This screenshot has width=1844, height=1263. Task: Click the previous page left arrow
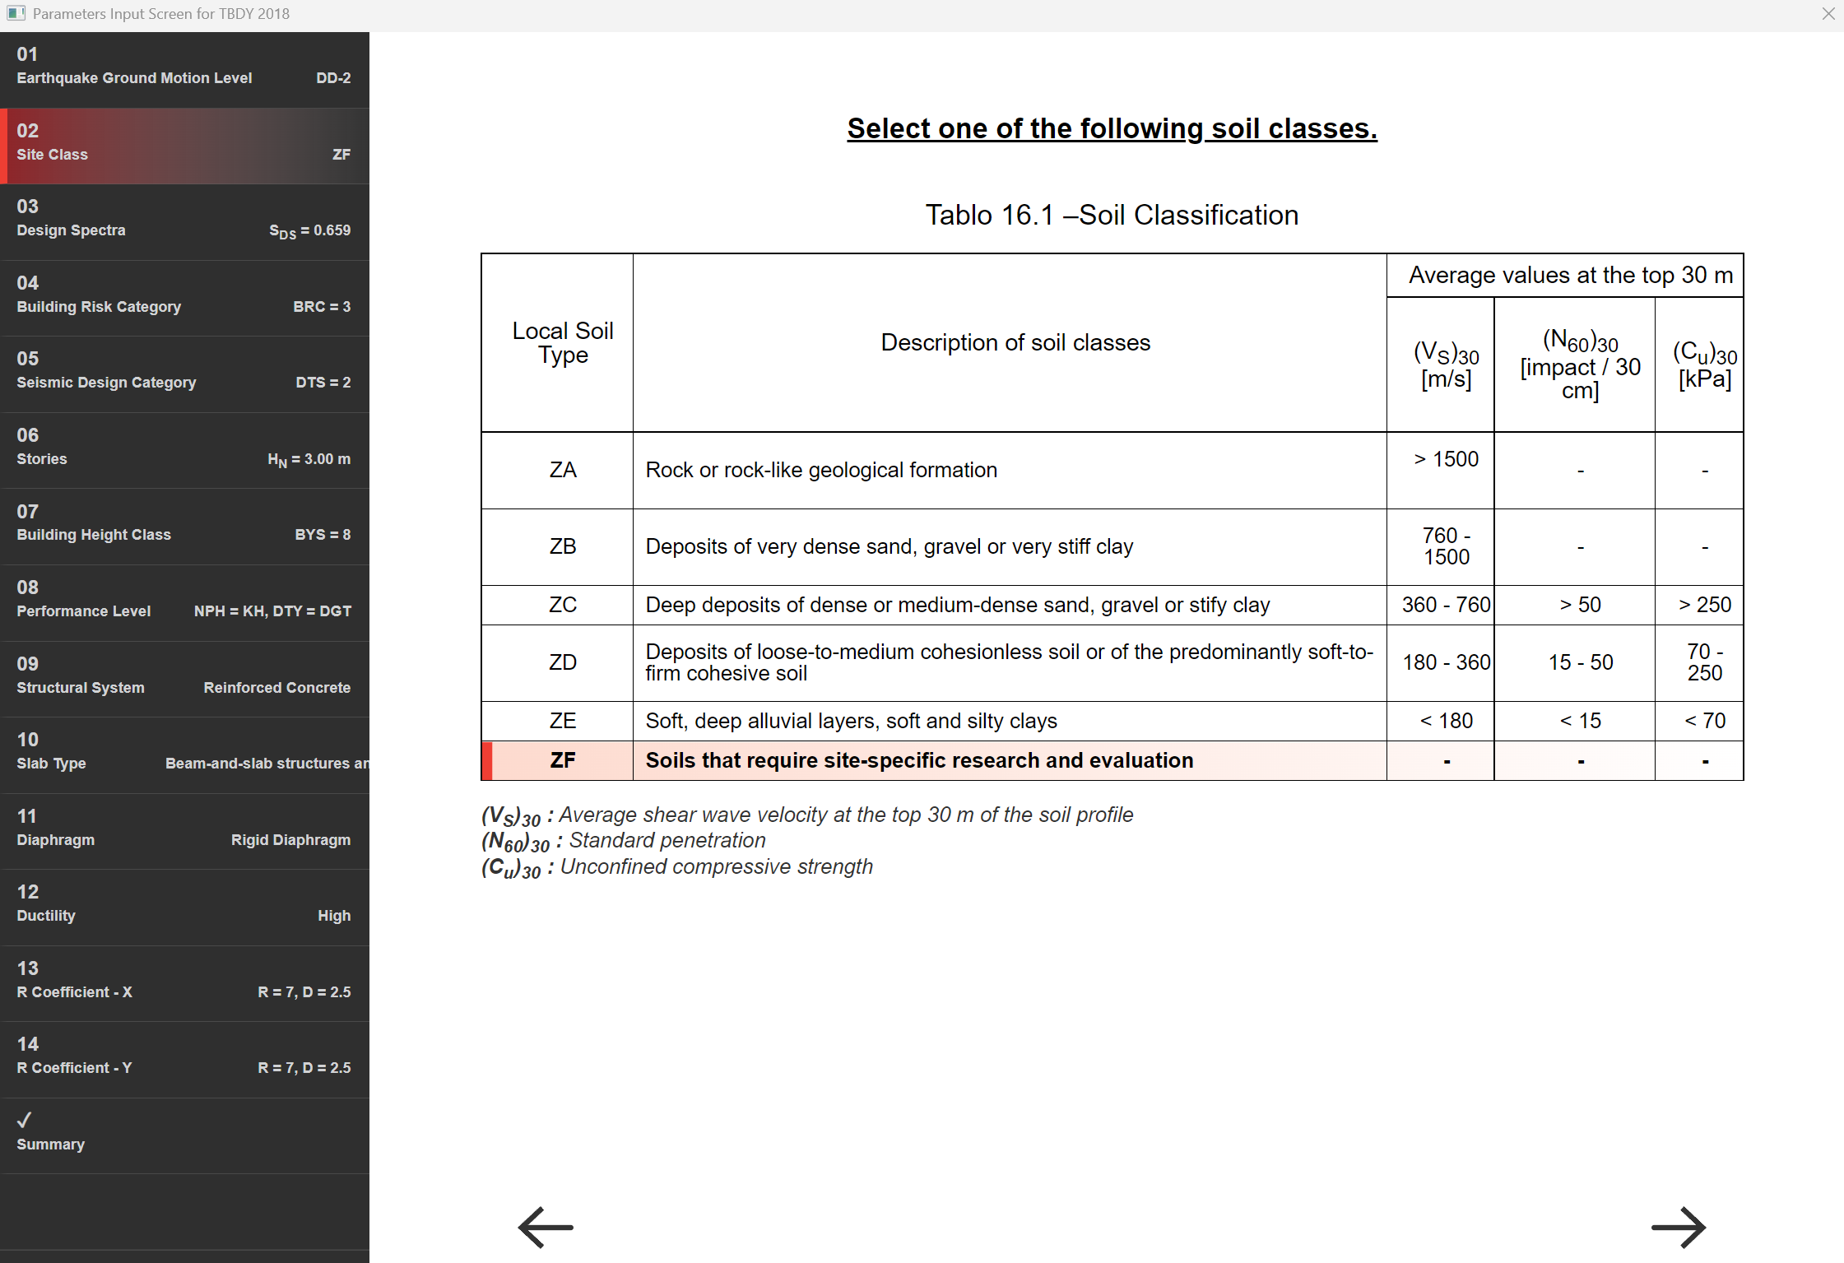pos(546,1227)
